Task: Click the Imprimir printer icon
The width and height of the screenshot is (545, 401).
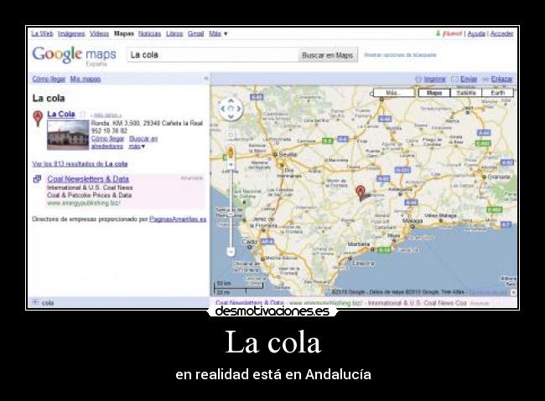Action: point(419,80)
